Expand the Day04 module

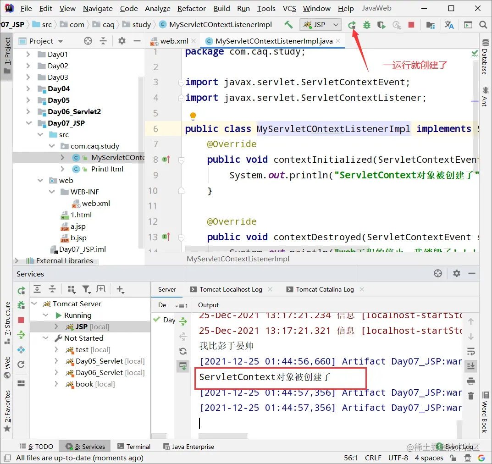28,89
